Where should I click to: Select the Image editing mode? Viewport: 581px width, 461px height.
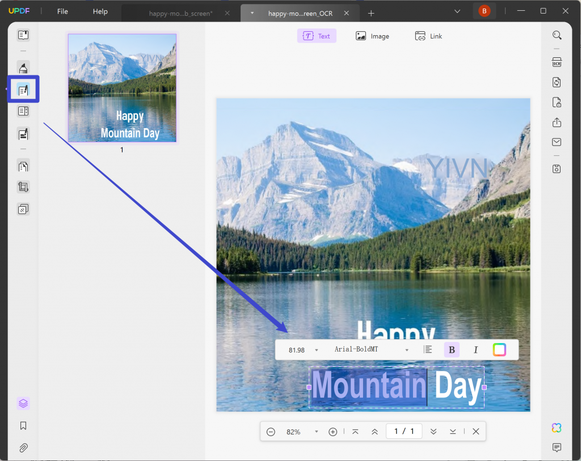372,36
